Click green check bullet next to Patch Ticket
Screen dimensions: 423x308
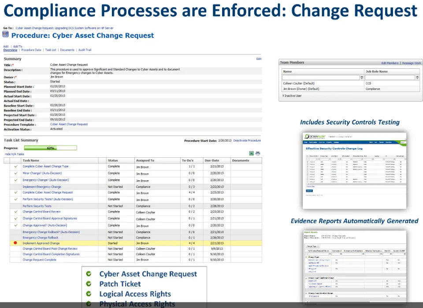[89, 284]
